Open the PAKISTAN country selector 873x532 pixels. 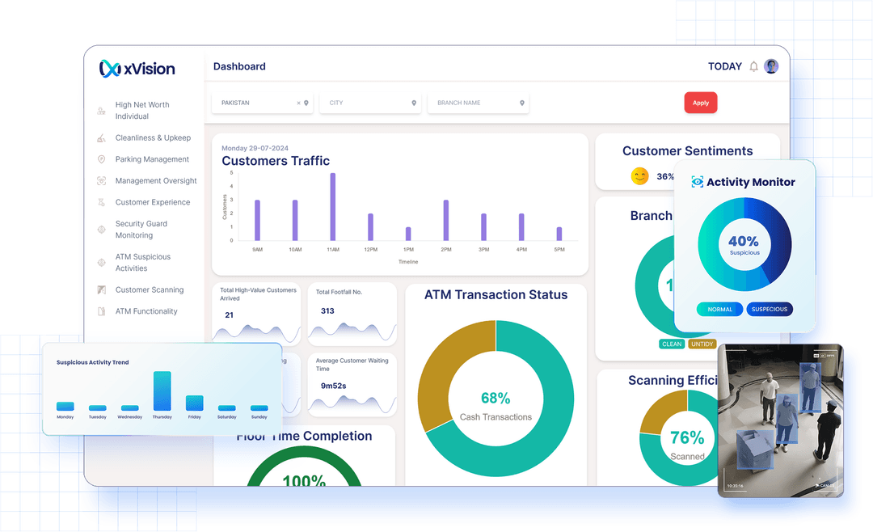(x=263, y=103)
